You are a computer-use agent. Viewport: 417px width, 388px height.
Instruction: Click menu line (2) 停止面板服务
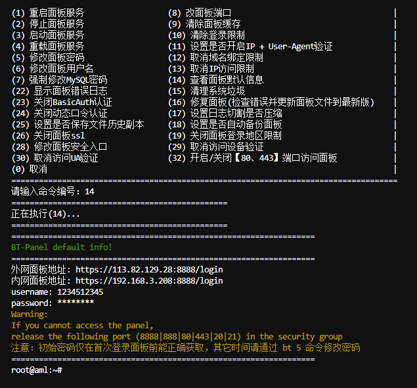click(48, 24)
